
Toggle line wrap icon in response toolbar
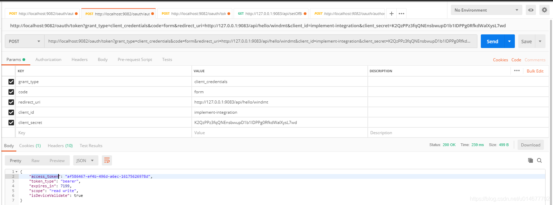[107, 160]
